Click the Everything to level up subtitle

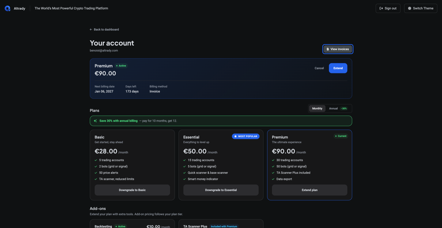196,142
